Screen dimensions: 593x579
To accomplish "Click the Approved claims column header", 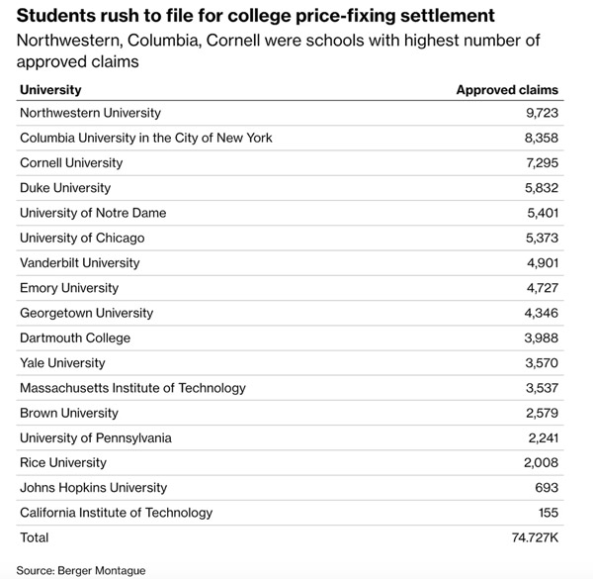I will pyautogui.click(x=507, y=90).
